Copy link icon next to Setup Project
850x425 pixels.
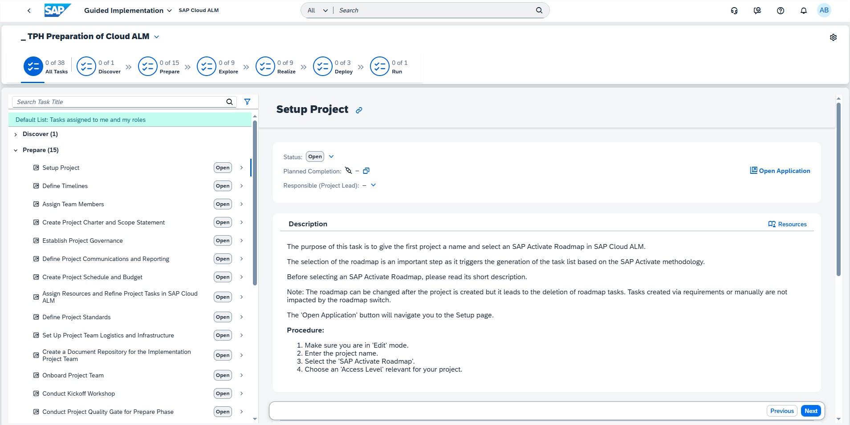[x=359, y=110]
